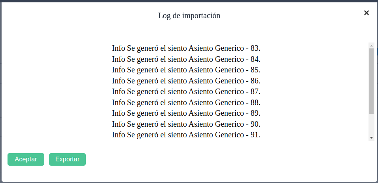
Task: Click the "Log de importación" title text
Action: (x=189, y=16)
